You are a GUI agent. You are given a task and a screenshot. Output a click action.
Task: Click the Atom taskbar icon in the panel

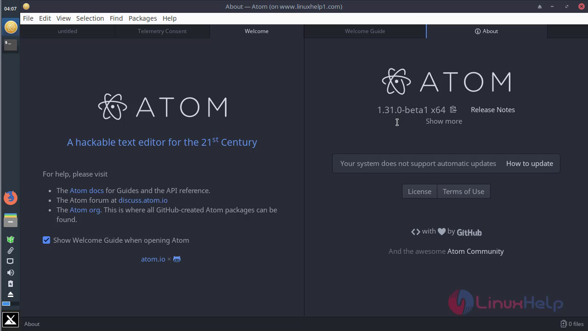(x=11, y=27)
